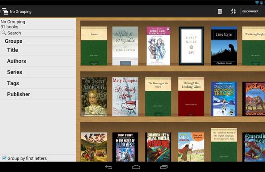265x172 pixels.
Task: Tap the Android back button
Action: (x=109, y=167)
